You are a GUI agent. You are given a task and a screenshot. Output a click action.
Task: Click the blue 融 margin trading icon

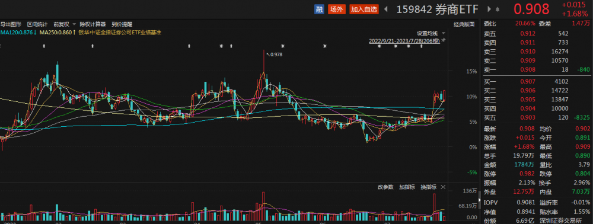pyautogui.click(x=319, y=9)
